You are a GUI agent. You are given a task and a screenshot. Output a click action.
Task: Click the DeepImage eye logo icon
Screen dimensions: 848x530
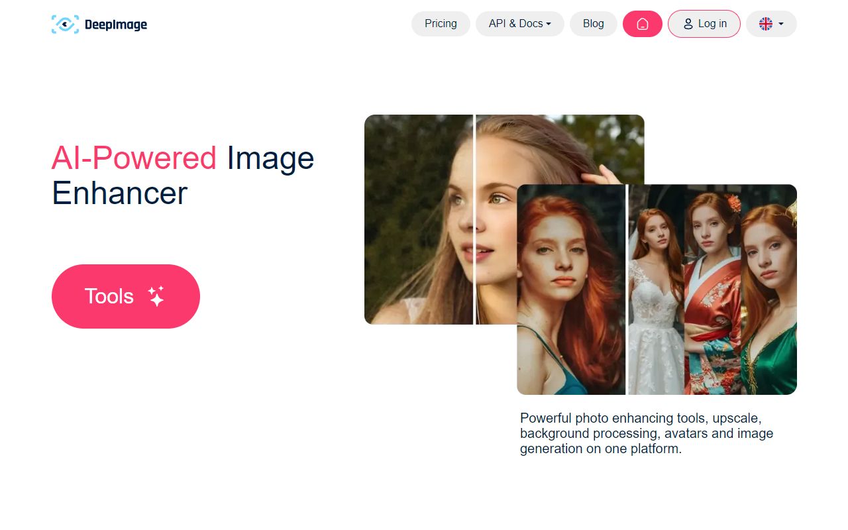click(x=65, y=25)
